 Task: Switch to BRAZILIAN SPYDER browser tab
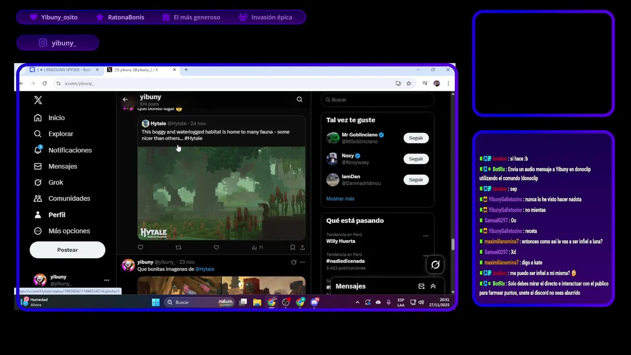pyautogui.click(x=65, y=70)
